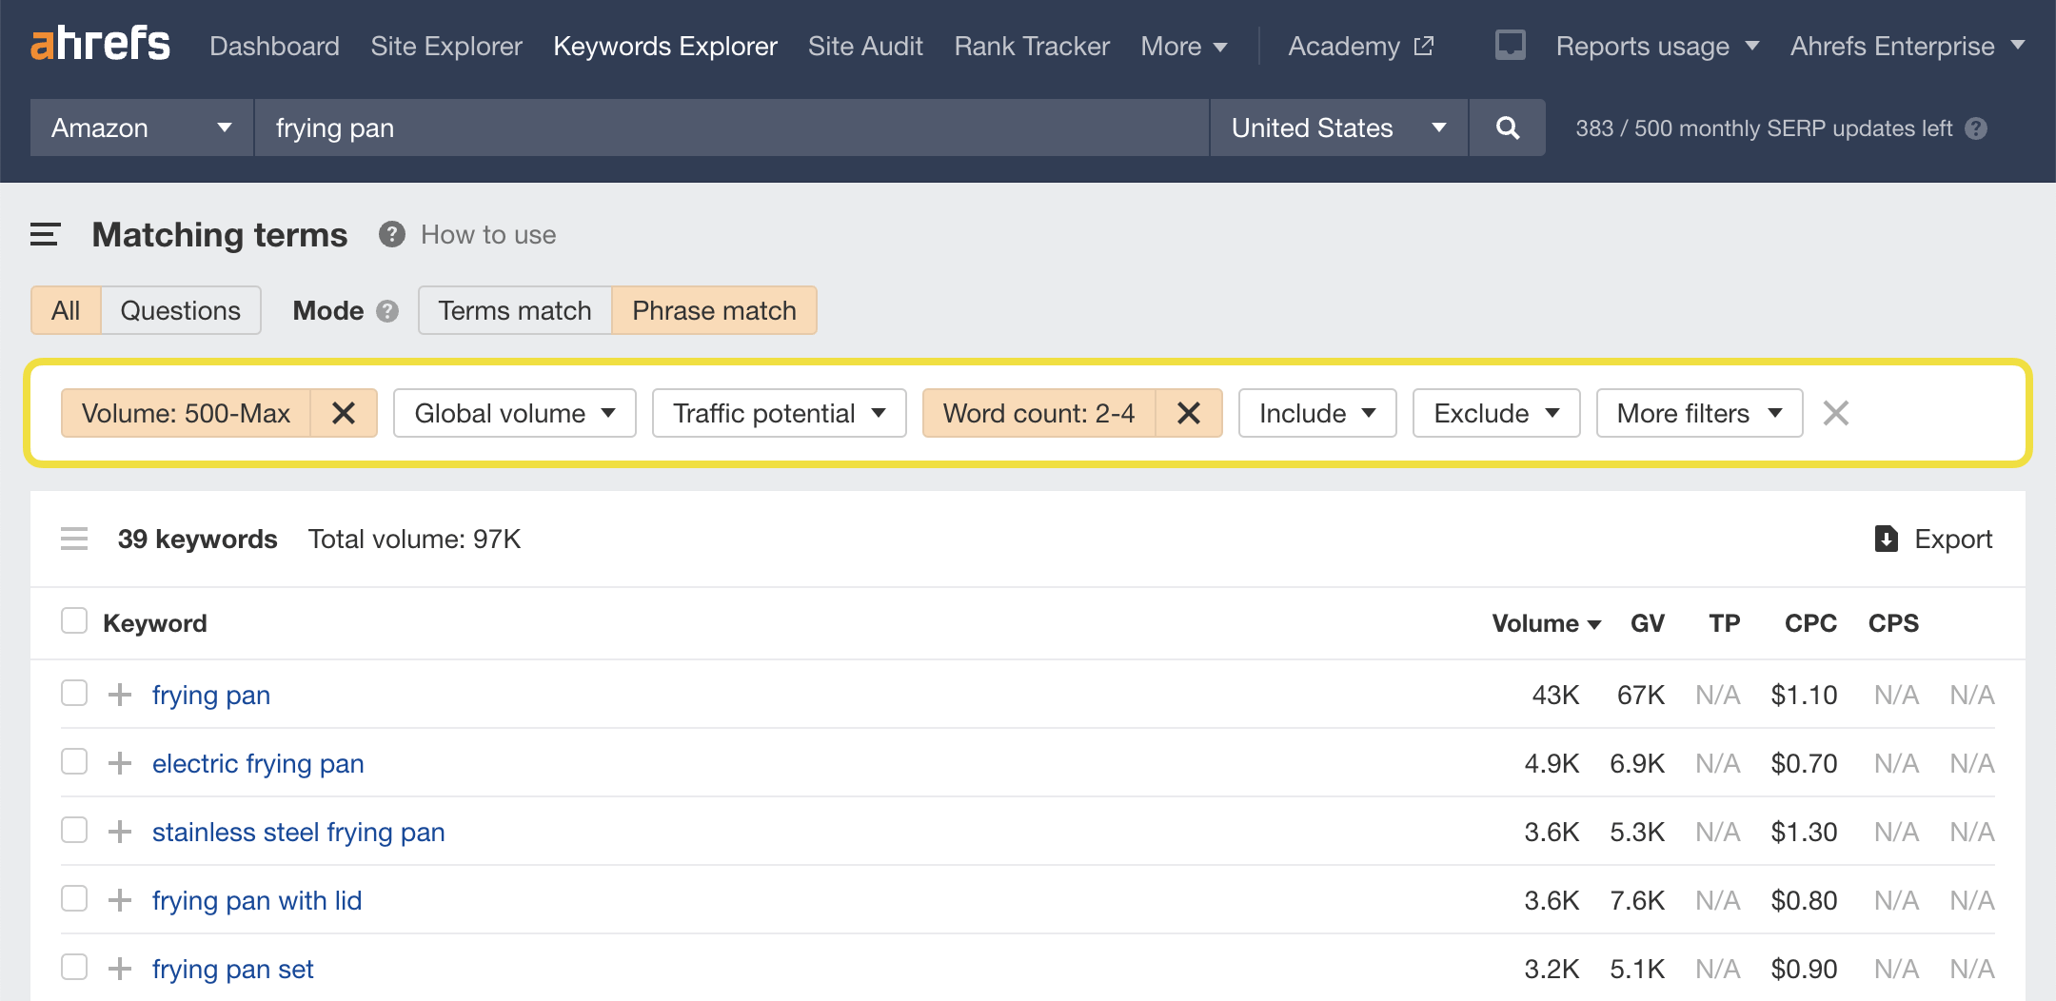The height and width of the screenshot is (1001, 2056).
Task: Open the sidebar menu beside Matching terms
Action: tap(45, 235)
